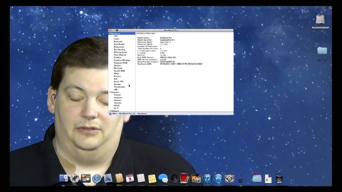Open Safari from the Dock
The image size is (342, 192).
click(x=97, y=178)
